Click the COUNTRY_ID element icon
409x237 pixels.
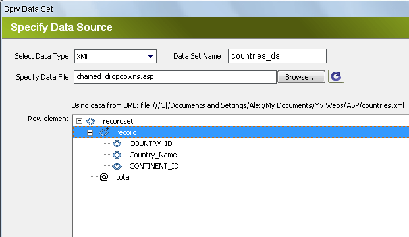(x=117, y=144)
